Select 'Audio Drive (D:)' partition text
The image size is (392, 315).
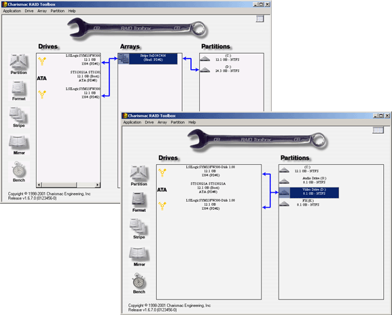pos(315,179)
